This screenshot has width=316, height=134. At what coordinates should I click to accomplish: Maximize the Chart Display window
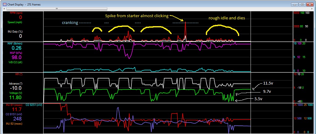click(302, 4)
